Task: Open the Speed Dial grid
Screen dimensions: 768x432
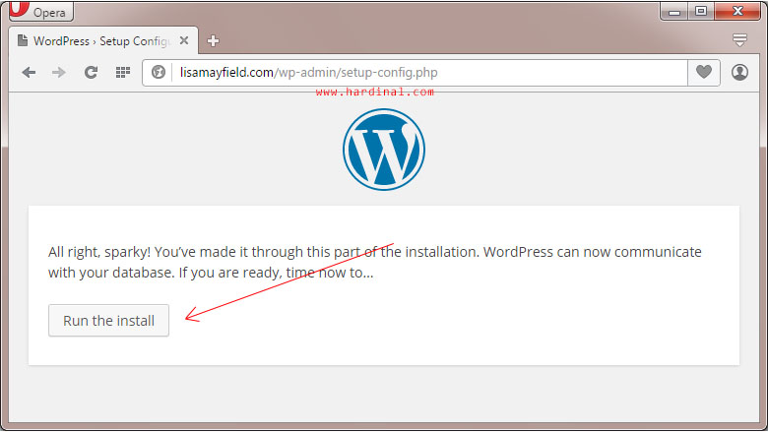Action: (122, 73)
